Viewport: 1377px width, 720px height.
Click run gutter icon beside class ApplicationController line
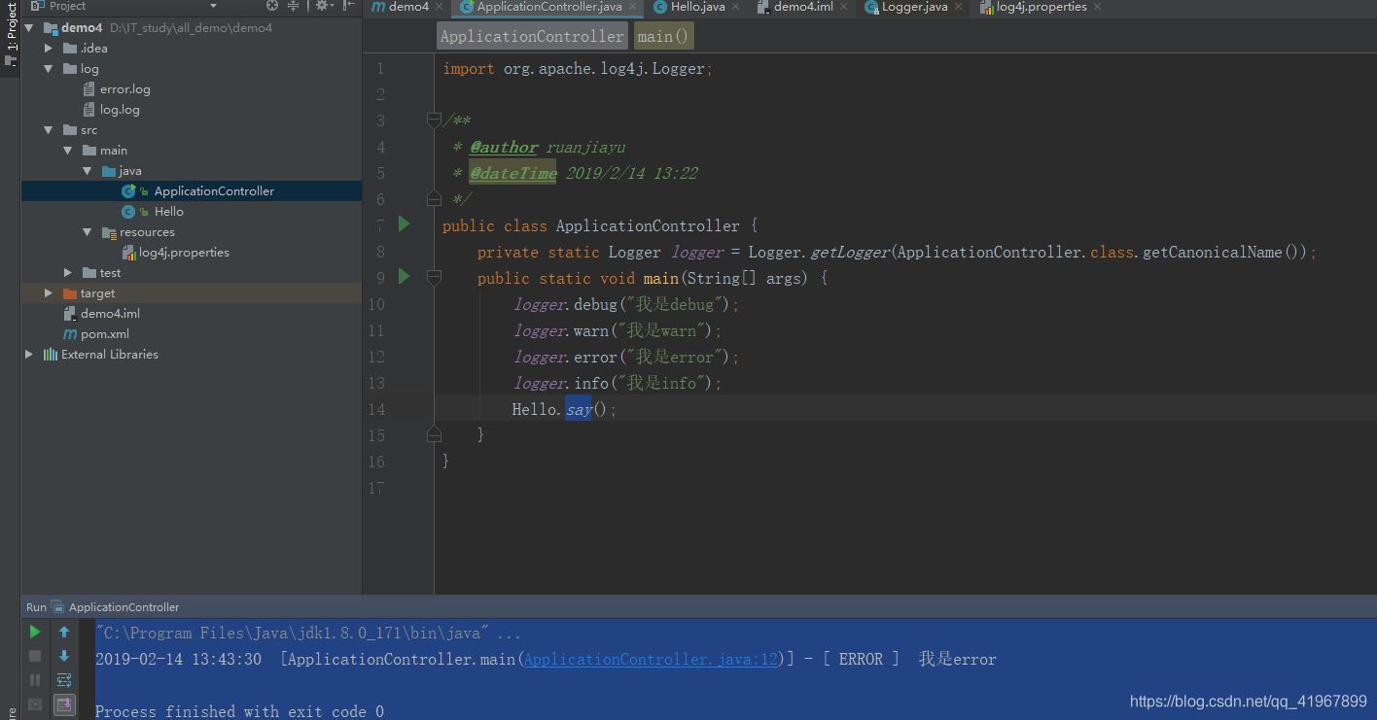405,224
